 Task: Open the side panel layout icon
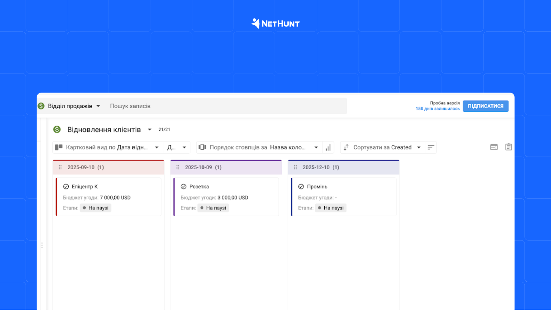[494, 147]
